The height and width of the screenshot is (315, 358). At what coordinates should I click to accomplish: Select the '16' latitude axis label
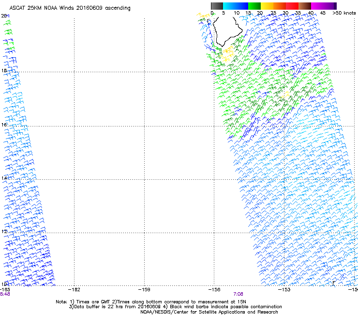click(4, 125)
